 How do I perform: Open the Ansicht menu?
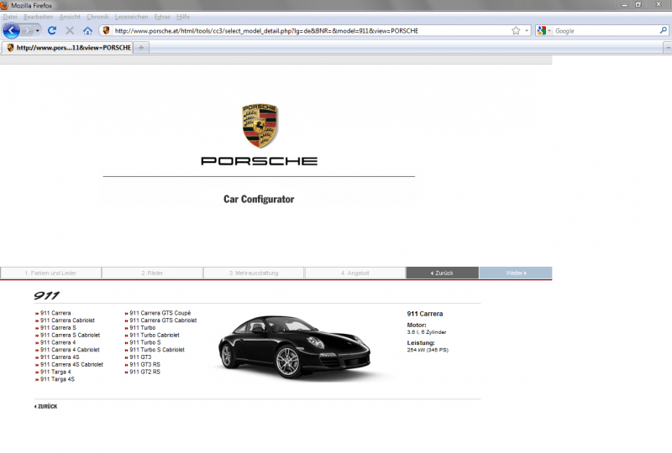[70, 17]
